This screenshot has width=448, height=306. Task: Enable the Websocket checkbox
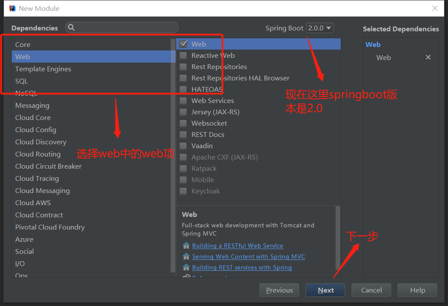[x=184, y=123]
